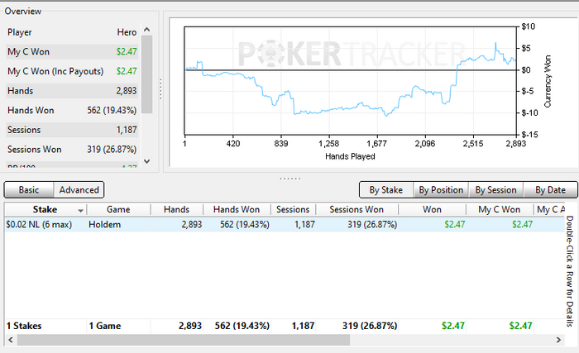579x353 pixels.
Task: Click the vertical splitter between overview and graph
Action: tap(161, 89)
